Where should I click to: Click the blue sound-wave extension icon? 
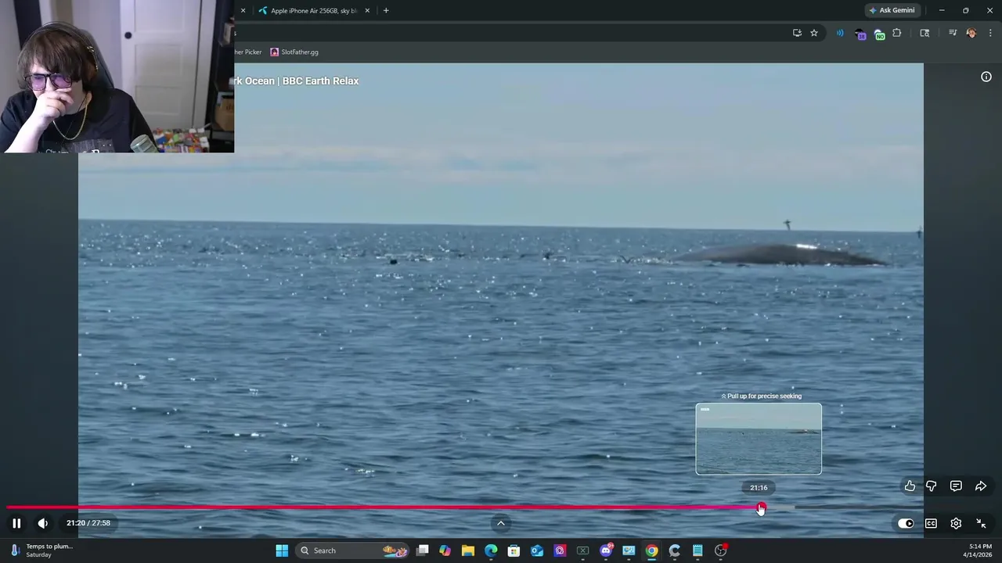pos(840,33)
